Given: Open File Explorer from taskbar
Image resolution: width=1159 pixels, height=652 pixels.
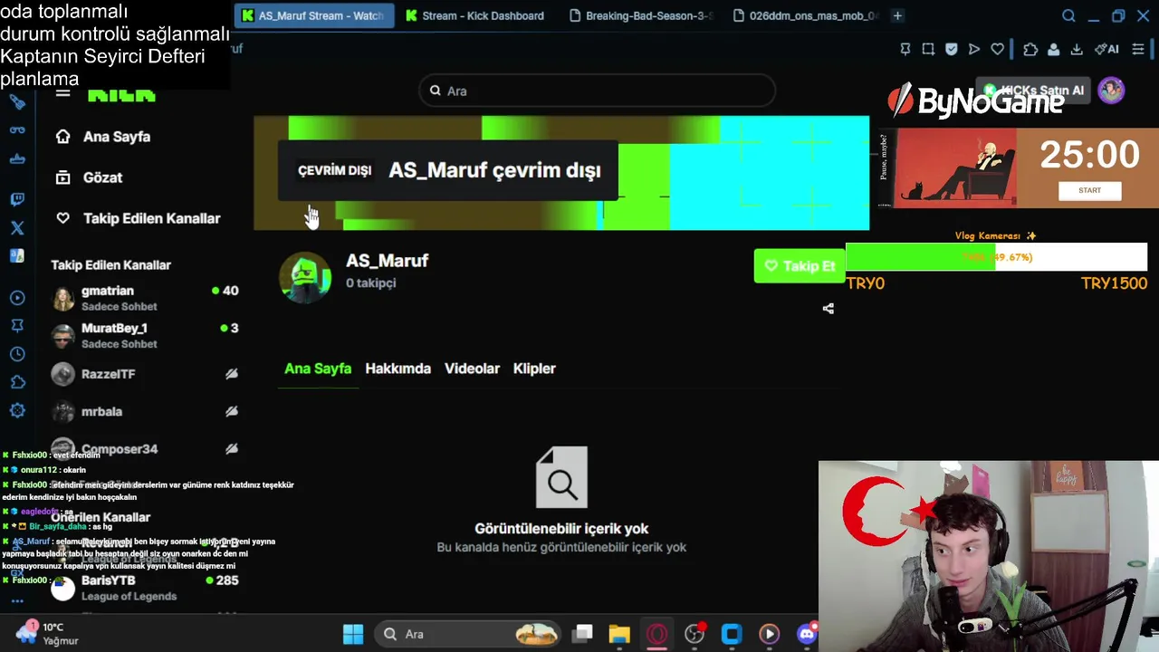Looking at the screenshot, I should pos(619,634).
